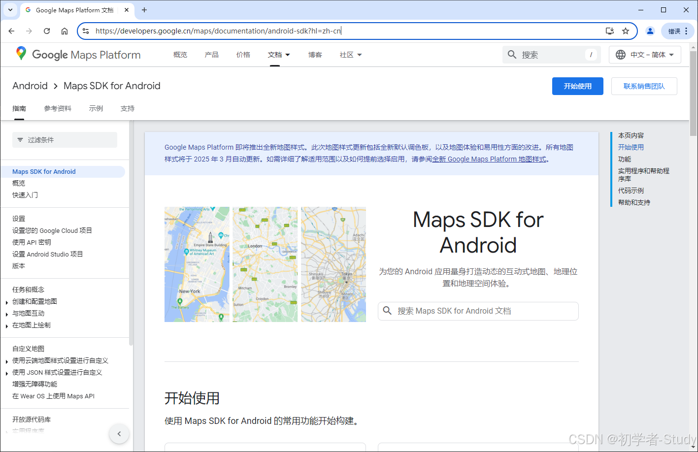Viewport: 698px width, 452px height.
Task: Open 在 Wear OS 上使用 Maps API
Action: coord(53,396)
